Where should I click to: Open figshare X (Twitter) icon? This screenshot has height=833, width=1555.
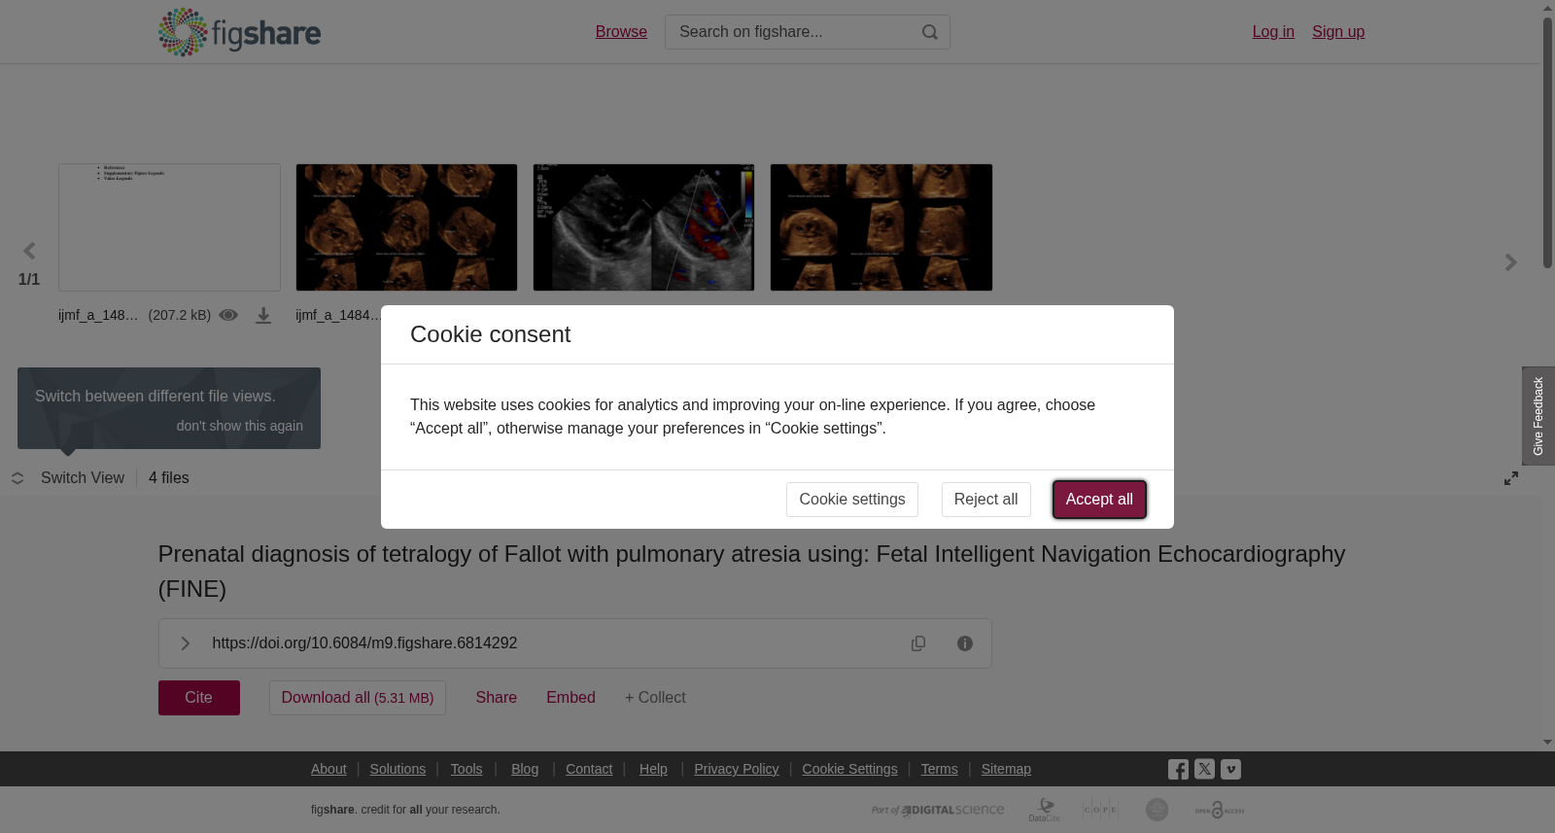(x=1204, y=769)
